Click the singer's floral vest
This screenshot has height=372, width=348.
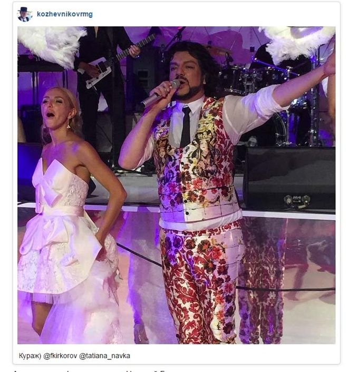tap(197, 161)
